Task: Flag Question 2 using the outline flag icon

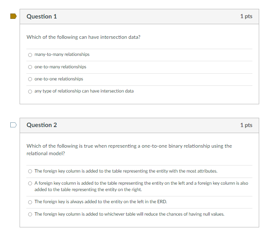Action: click(x=14, y=125)
